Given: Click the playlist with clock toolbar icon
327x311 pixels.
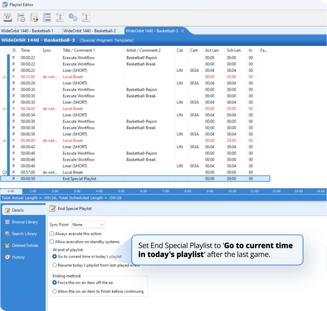Looking at the screenshot, I should (21, 17).
